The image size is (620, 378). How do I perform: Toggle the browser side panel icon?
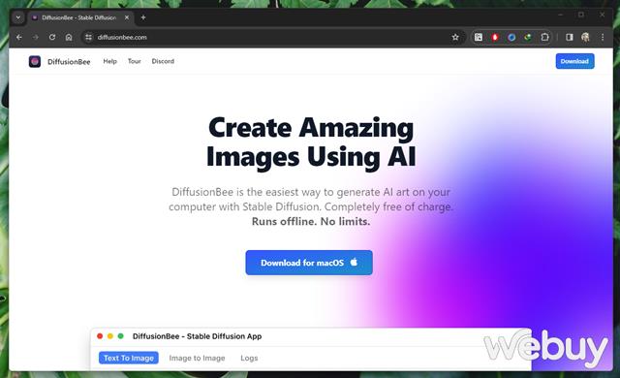coord(570,37)
